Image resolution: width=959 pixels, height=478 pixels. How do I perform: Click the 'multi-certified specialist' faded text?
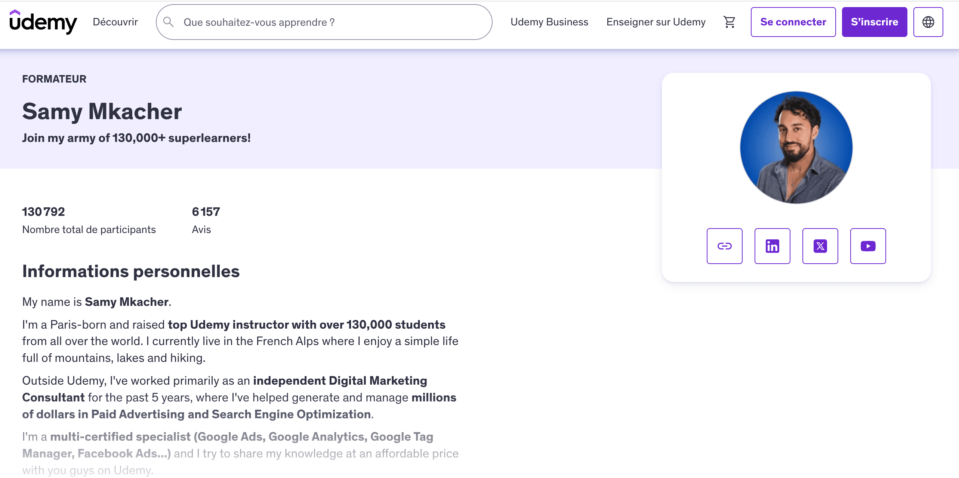tap(120, 437)
